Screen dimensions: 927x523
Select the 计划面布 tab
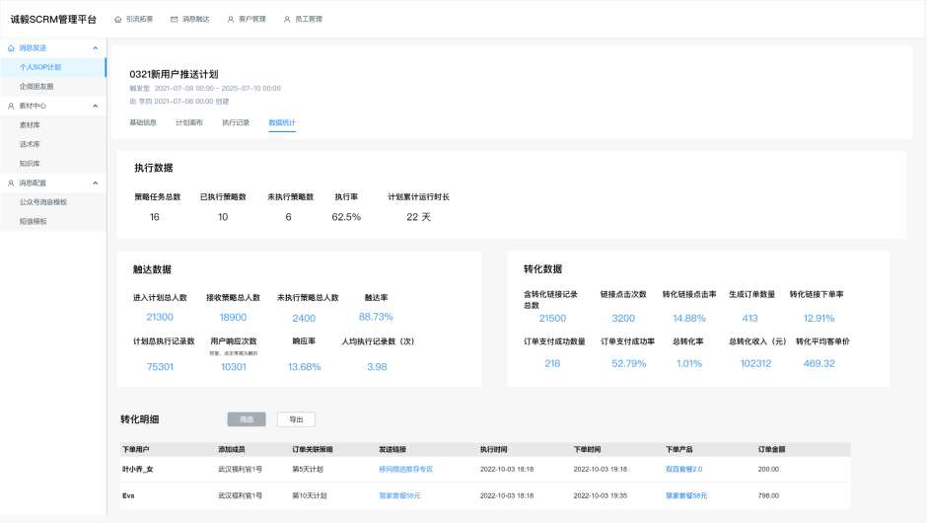(189, 122)
